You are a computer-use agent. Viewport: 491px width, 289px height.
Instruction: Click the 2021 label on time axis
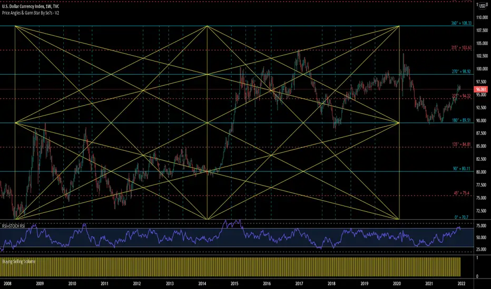point(429,284)
